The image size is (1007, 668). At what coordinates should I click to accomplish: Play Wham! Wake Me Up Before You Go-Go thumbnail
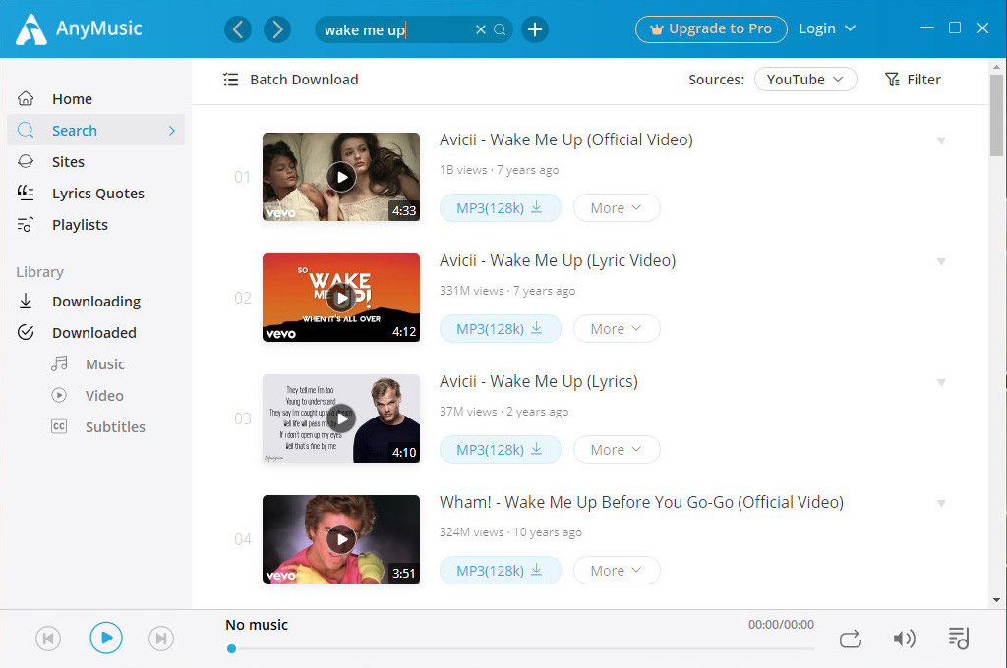tap(341, 539)
